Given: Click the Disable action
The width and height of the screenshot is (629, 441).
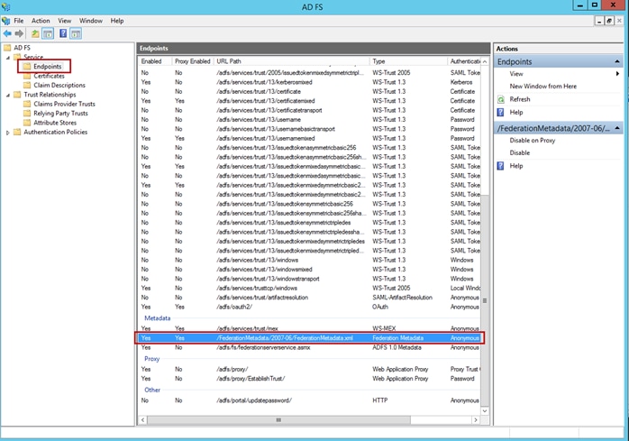Looking at the screenshot, I should pos(519,152).
